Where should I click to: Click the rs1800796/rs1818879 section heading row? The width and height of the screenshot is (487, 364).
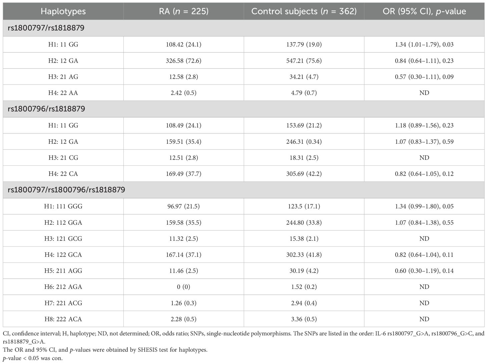pos(46,109)
